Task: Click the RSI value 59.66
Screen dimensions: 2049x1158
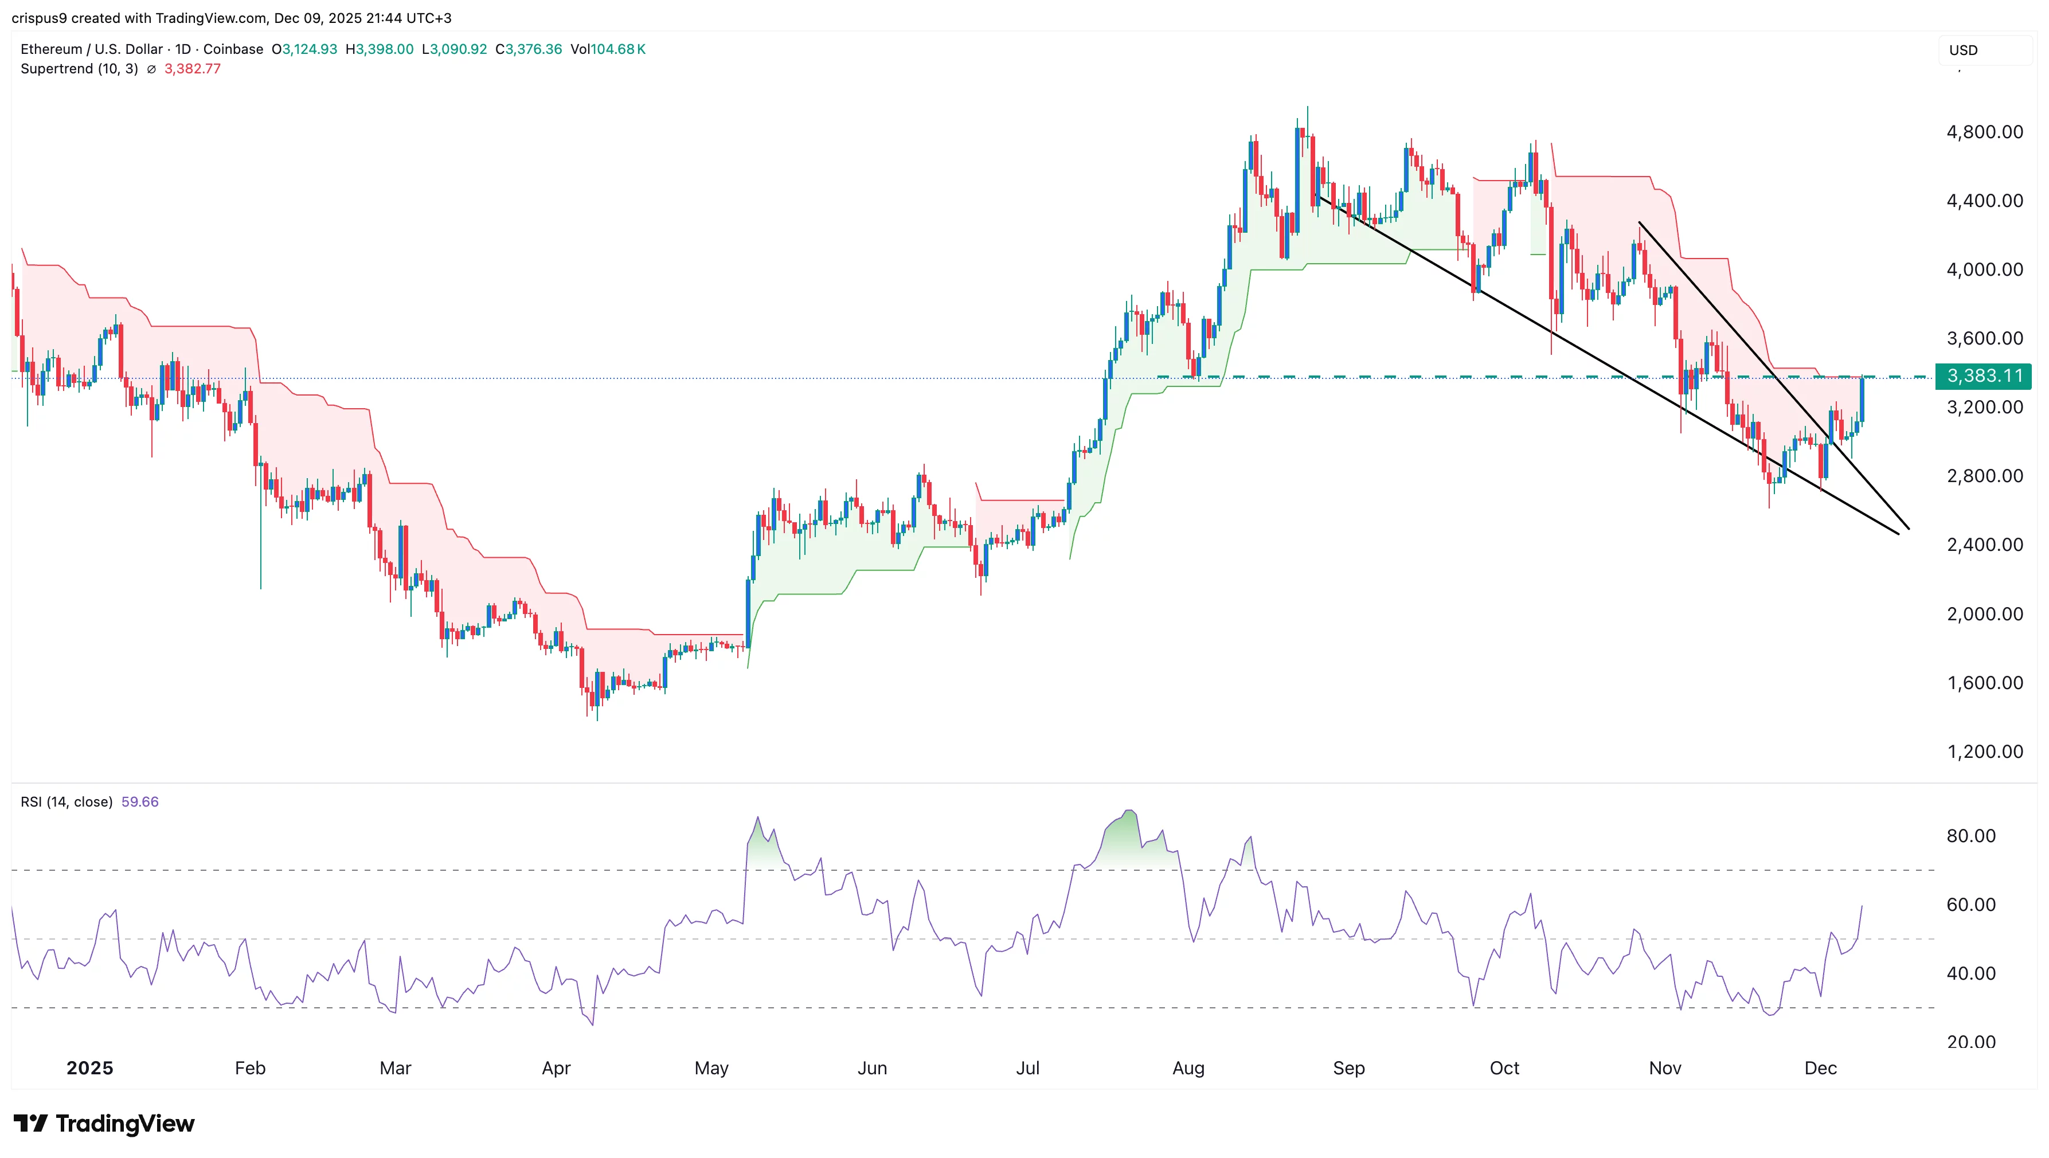Action: tap(140, 801)
